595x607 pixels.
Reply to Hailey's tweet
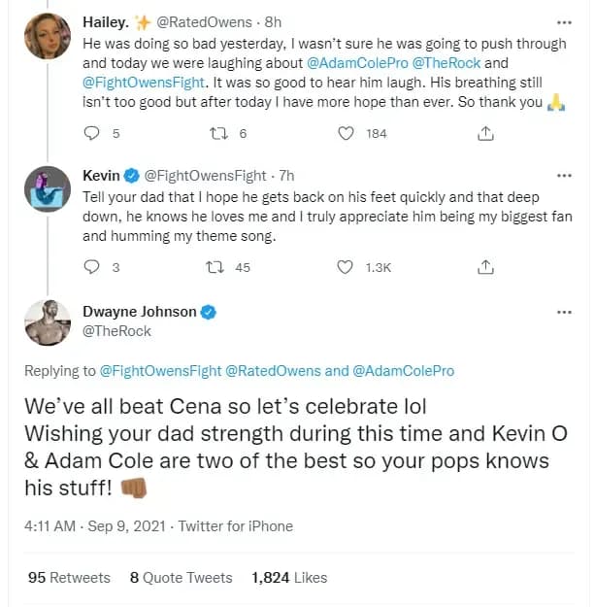(x=93, y=135)
